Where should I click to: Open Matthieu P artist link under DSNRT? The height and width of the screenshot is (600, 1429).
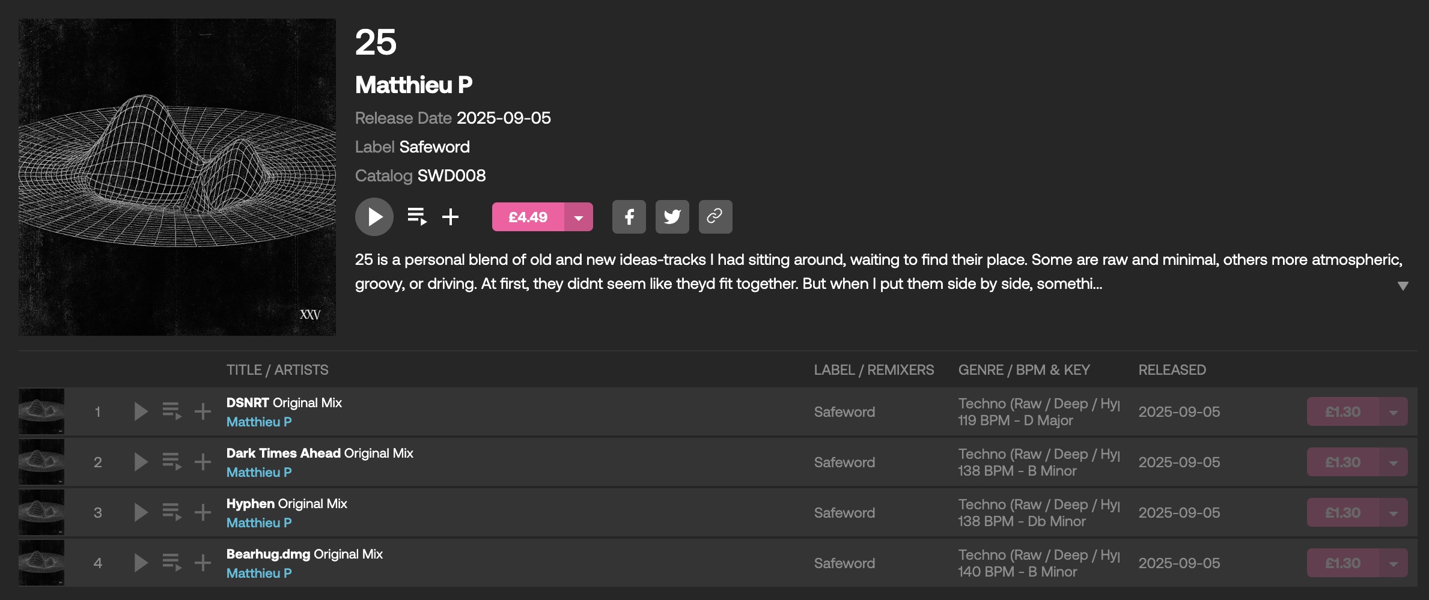click(x=259, y=422)
